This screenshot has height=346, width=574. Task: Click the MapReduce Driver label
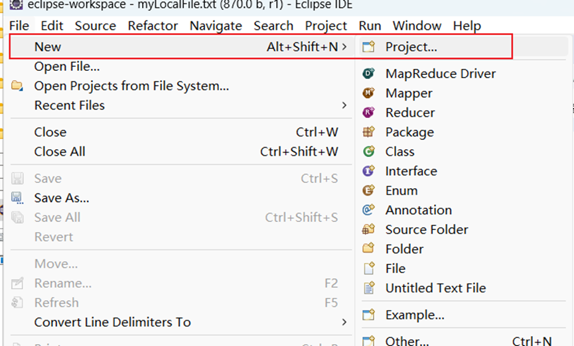point(441,74)
